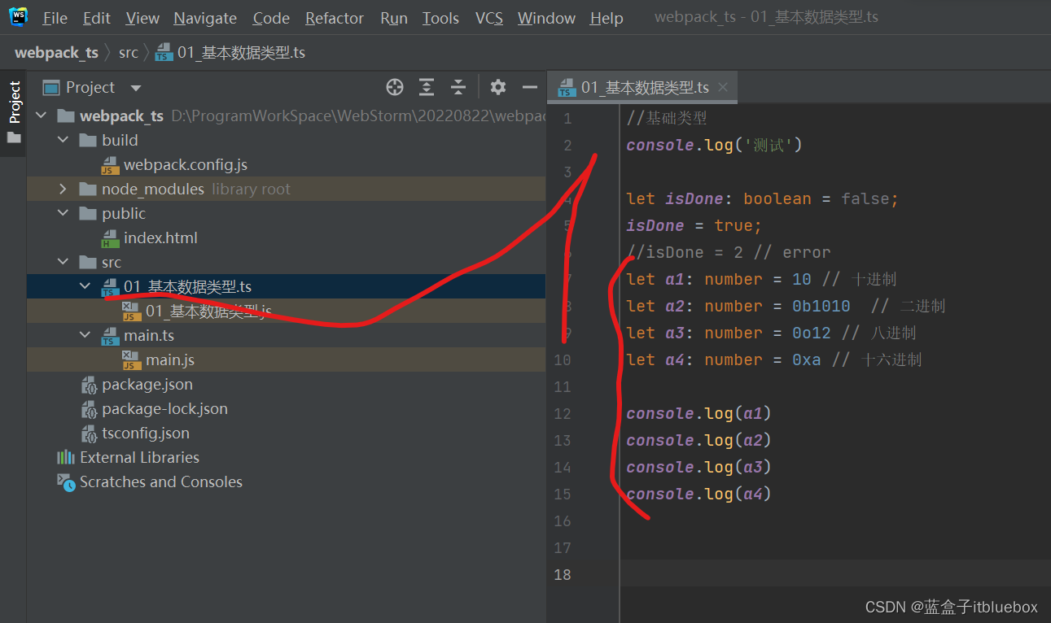
Task: Collapse the build folder arrow
Action: pos(63,141)
